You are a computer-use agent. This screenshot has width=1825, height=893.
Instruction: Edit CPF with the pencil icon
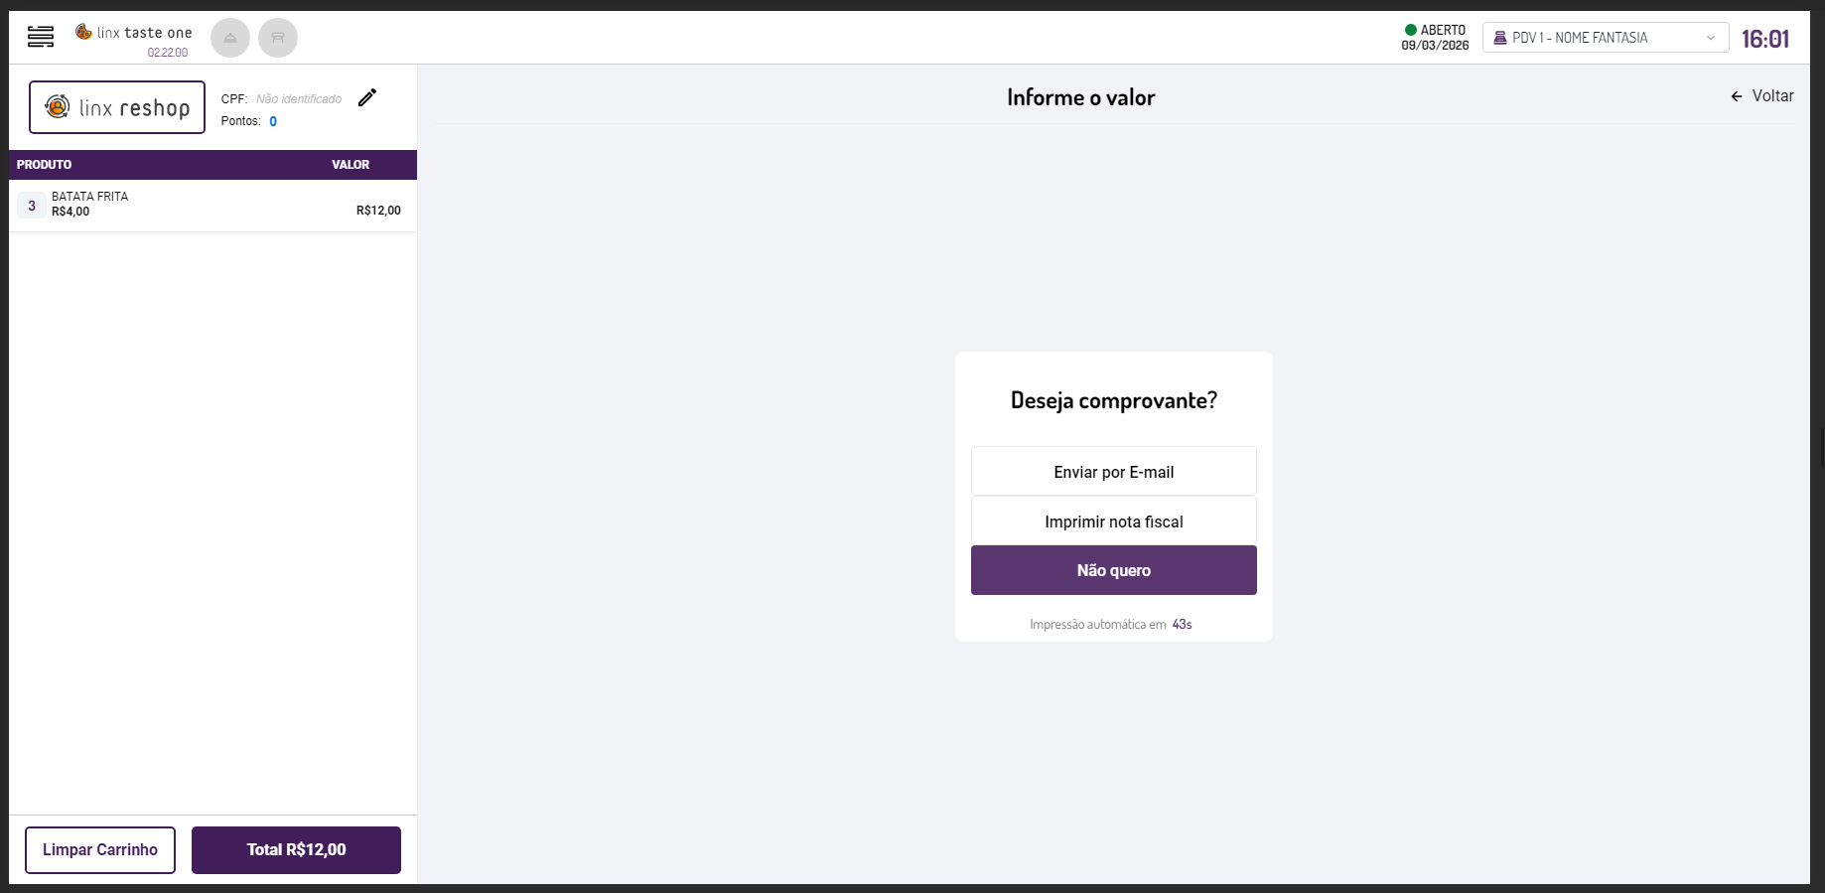367,97
